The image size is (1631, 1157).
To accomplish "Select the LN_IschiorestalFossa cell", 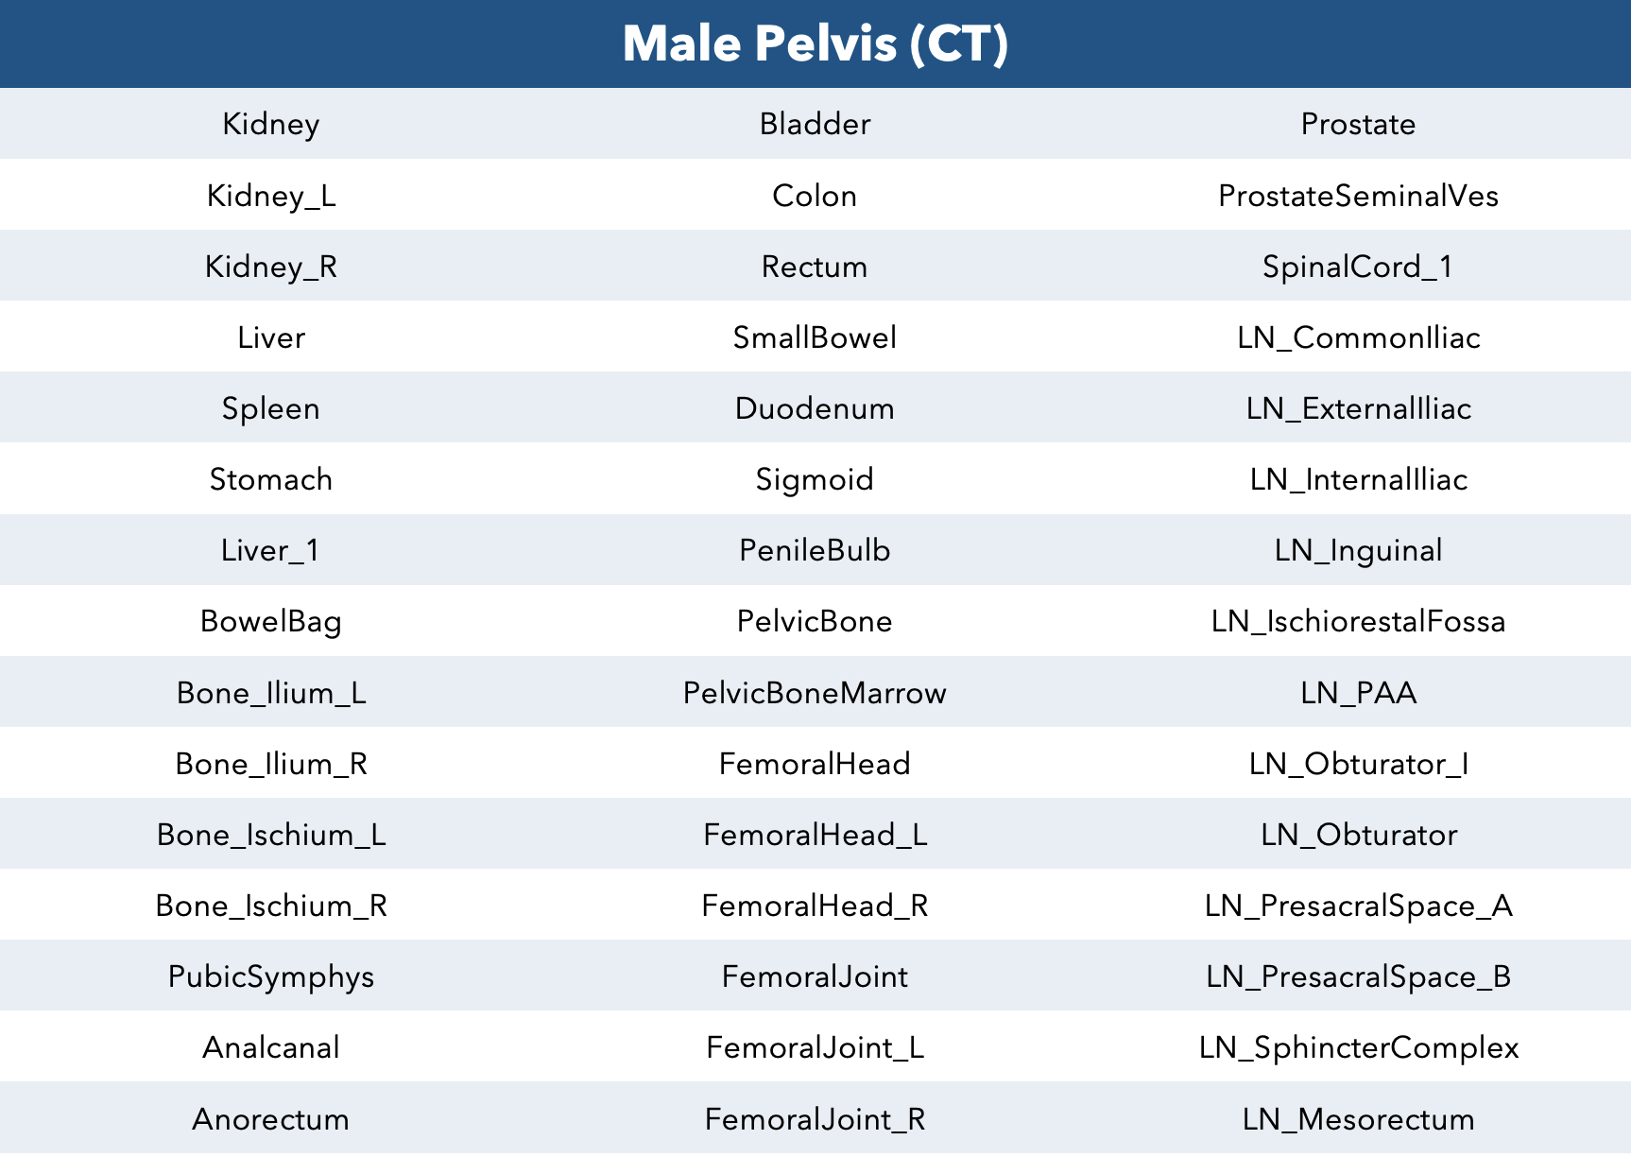I will click(x=1359, y=621).
